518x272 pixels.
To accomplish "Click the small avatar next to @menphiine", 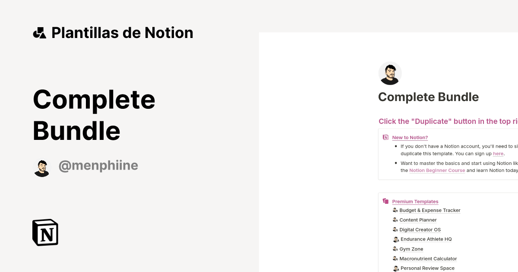I will (x=42, y=168).
